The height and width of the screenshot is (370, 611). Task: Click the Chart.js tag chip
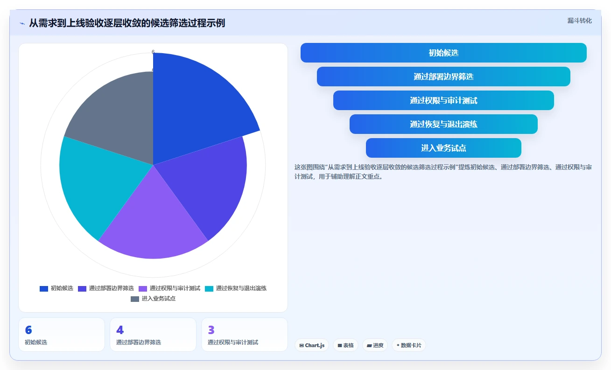click(x=312, y=345)
